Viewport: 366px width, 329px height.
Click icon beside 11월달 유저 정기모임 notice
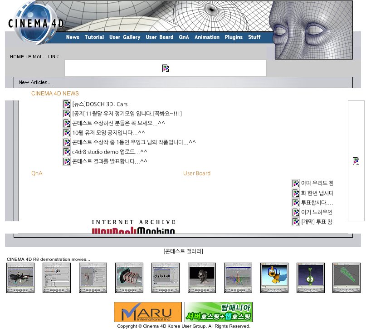pyautogui.click(x=67, y=114)
